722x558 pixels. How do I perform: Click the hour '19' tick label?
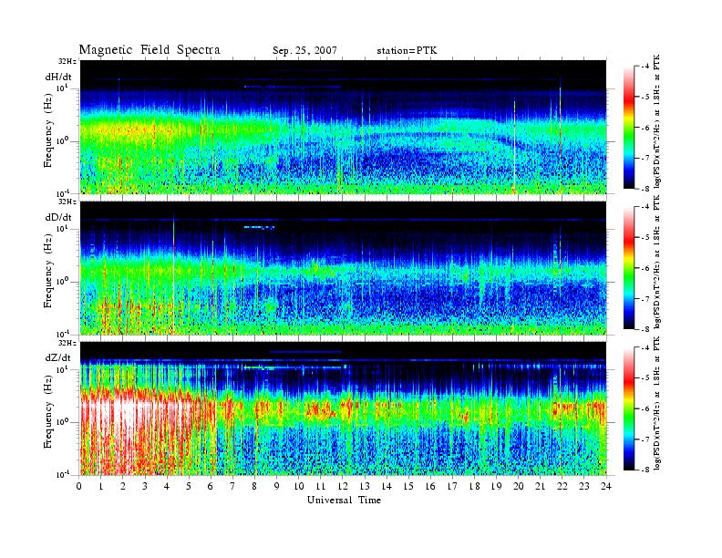[x=496, y=487]
